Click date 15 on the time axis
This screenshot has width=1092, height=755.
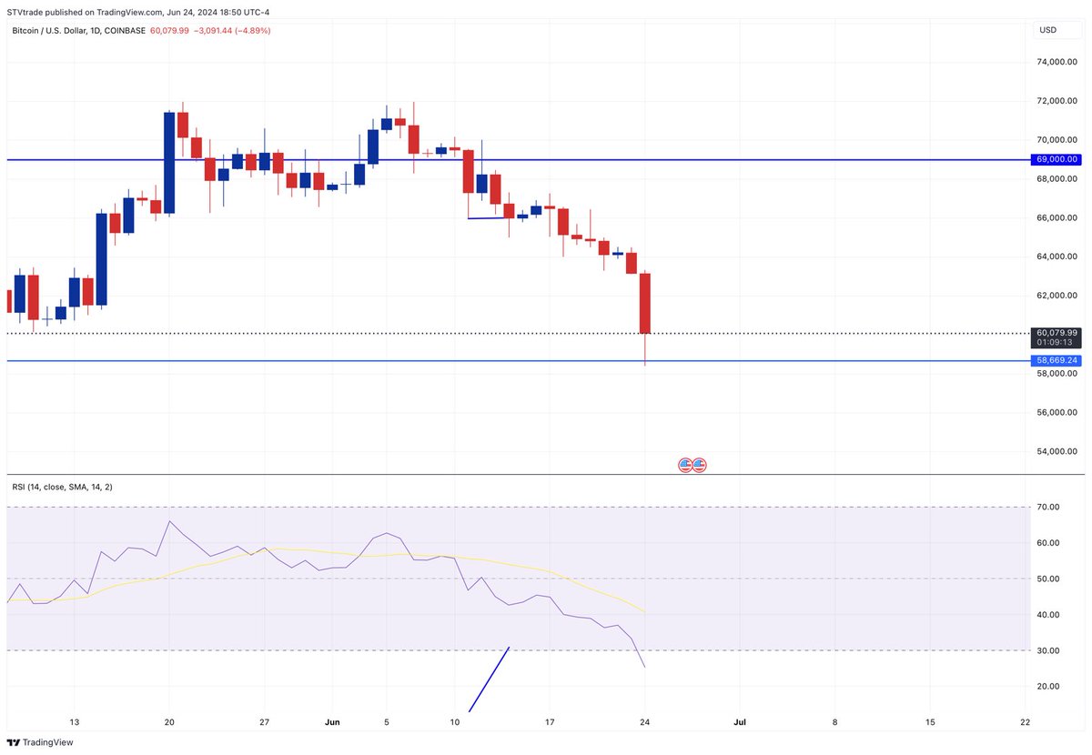[x=930, y=722]
